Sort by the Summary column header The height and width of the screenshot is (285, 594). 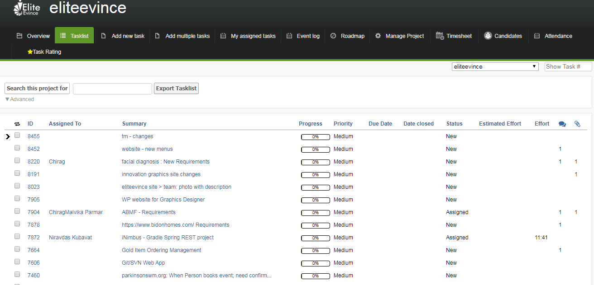point(134,124)
